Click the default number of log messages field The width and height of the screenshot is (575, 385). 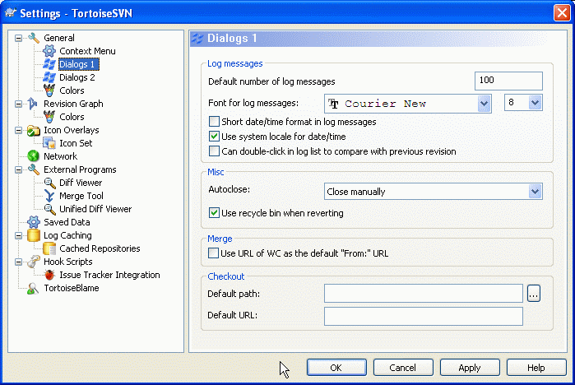tap(508, 81)
